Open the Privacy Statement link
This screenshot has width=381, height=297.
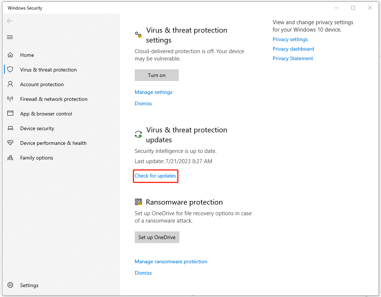point(293,58)
